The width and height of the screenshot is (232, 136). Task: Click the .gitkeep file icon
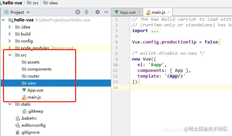click(24, 111)
